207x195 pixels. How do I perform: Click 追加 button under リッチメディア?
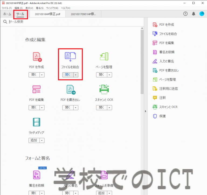coord(34,141)
